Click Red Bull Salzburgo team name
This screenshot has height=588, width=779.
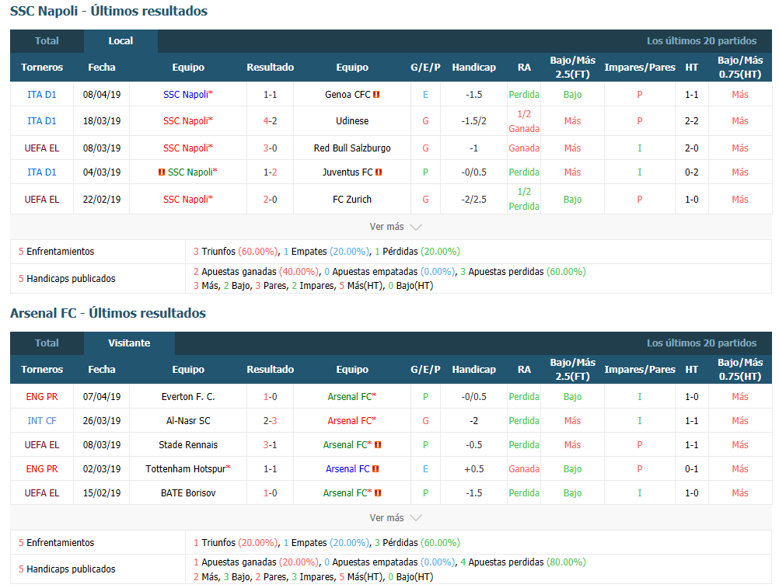[x=352, y=148]
